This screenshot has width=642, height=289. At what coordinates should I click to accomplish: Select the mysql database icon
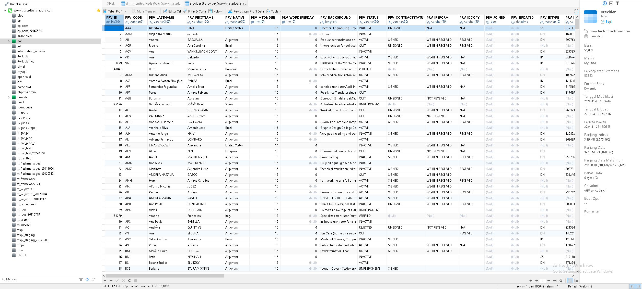[x=14, y=72]
